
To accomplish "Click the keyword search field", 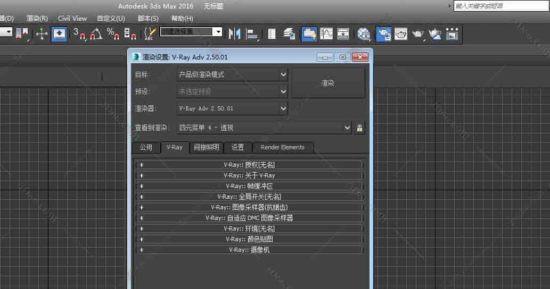I will pos(500,6).
